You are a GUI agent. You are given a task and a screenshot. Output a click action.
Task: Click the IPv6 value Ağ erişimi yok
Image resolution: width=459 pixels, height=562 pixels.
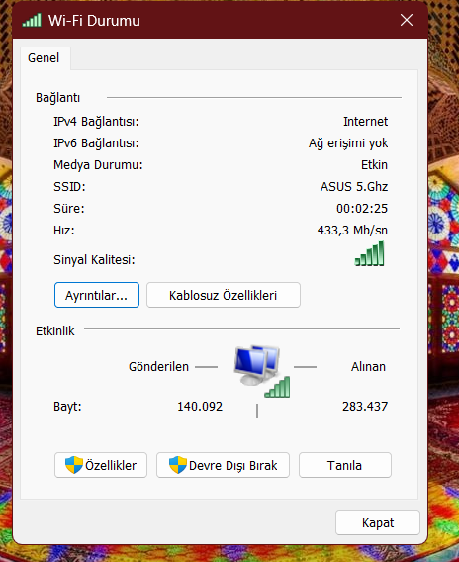click(348, 143)
